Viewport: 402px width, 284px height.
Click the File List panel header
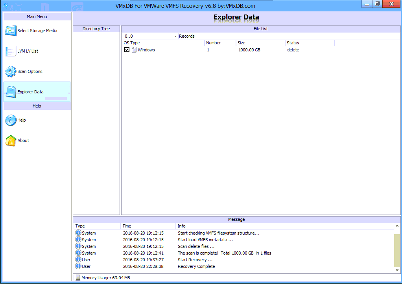pyautogui.click(x=261, y=29)
